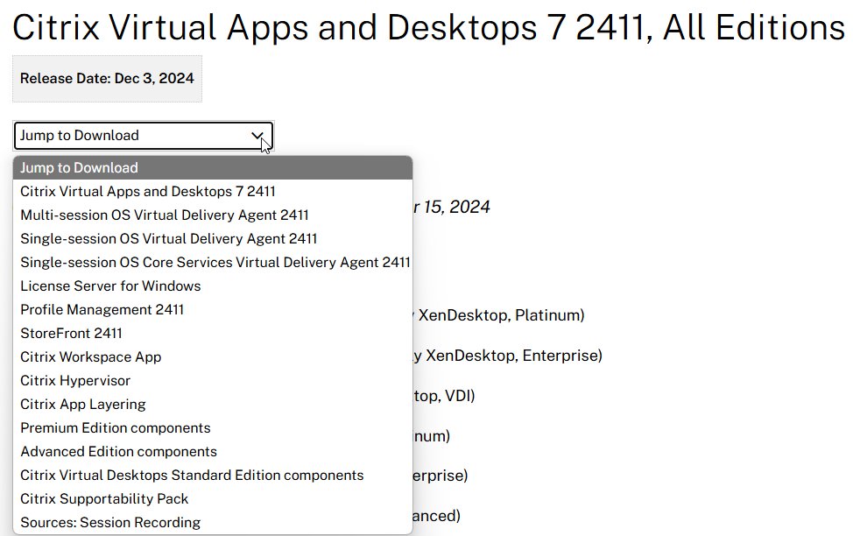Choose Single-session OS Core Services Virtual Delivery Agent

click(214, 262)
